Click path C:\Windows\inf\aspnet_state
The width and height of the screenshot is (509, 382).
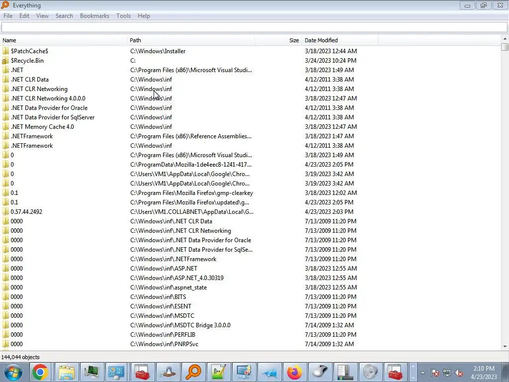pos(169,287)
